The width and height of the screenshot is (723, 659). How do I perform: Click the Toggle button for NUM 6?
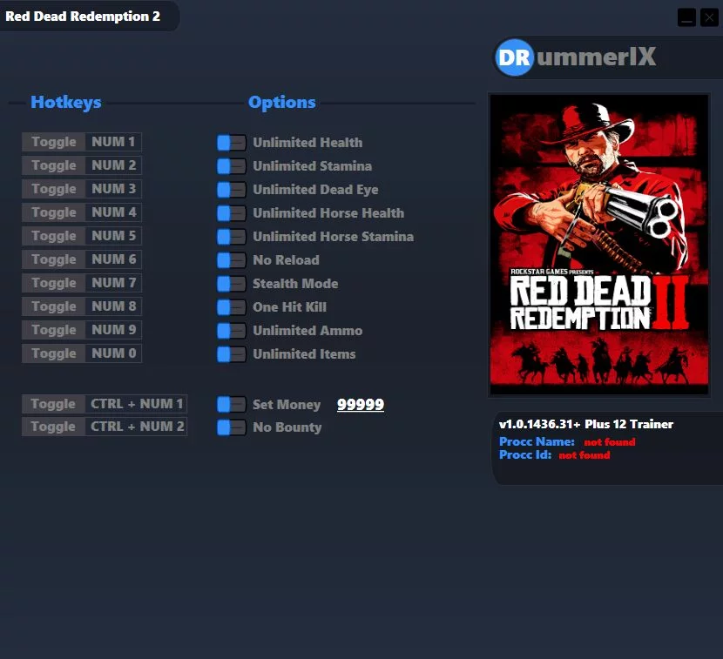(x=53, y=259)
